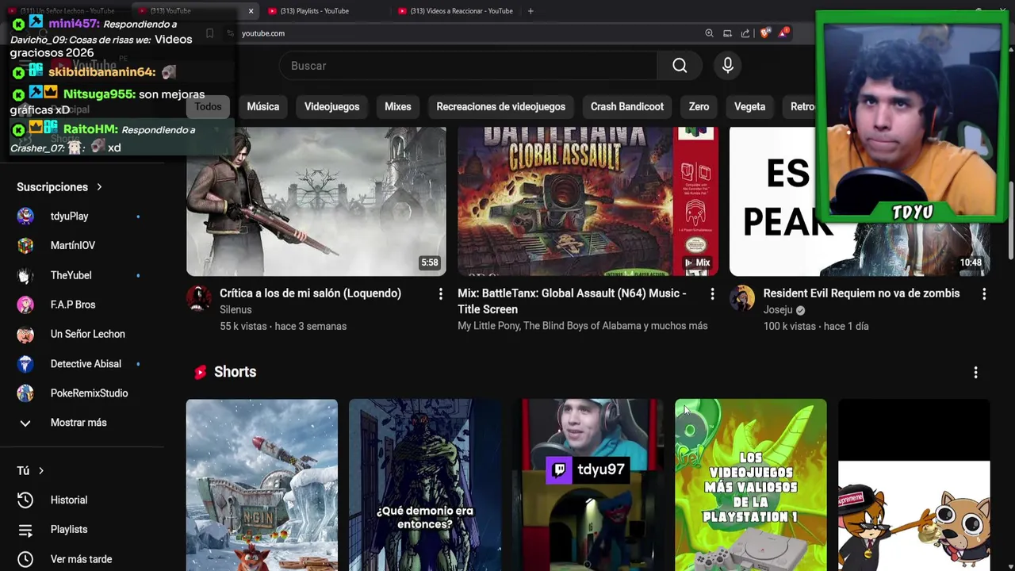Open a new browser tab with plus button
The height and width of the screenshot is (571, 1015).
pyautogui.click(x=530, y=11)
